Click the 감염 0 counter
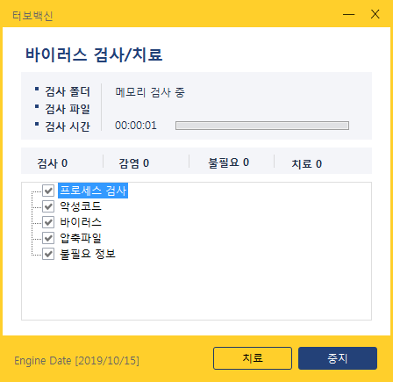The image size is (393, 382). [134, 163]
